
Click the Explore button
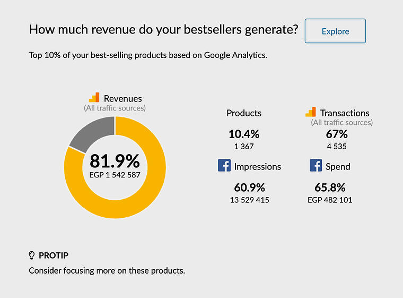[335, 31]
